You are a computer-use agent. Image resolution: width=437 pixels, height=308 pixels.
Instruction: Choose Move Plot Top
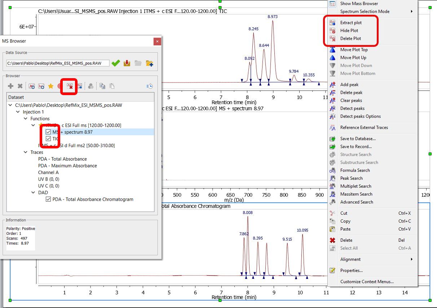[x=372, y=50]
